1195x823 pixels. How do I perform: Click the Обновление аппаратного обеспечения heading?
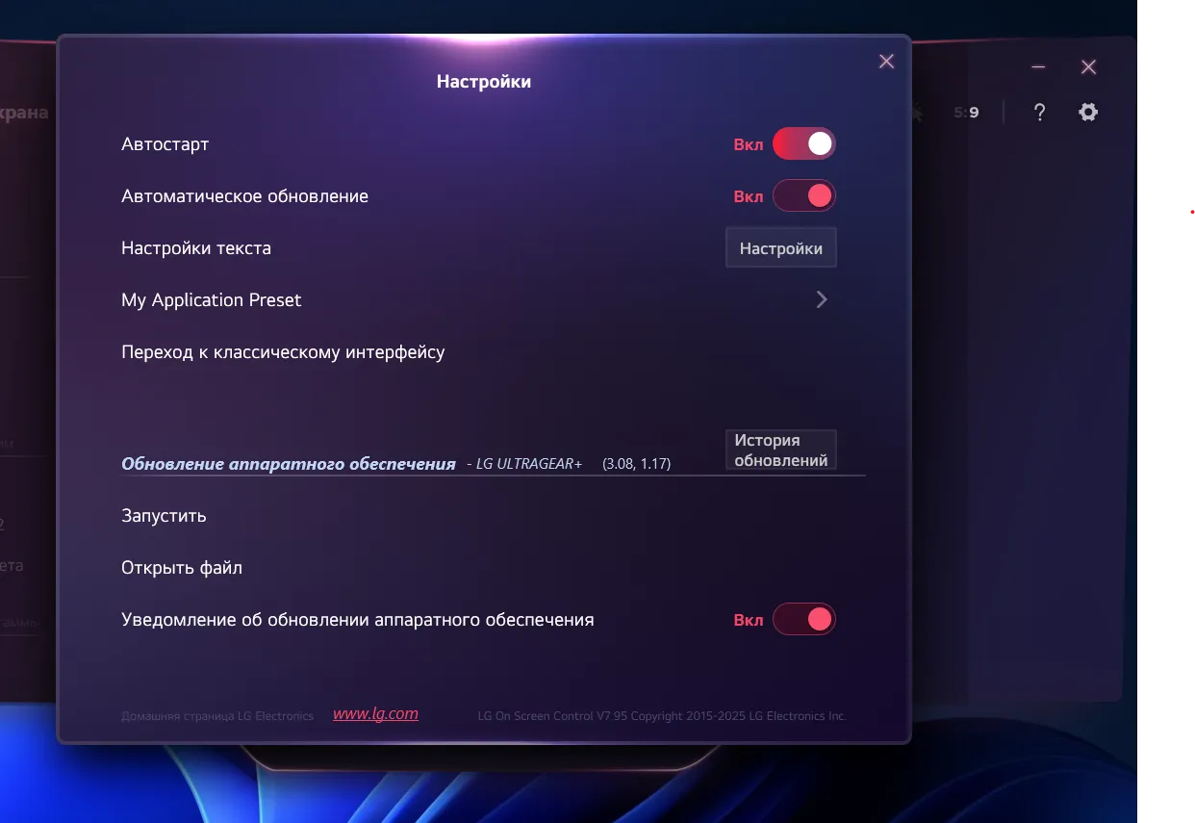[288, 464]
